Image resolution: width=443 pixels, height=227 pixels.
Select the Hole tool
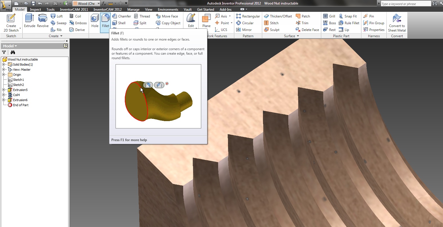[95, 21]
